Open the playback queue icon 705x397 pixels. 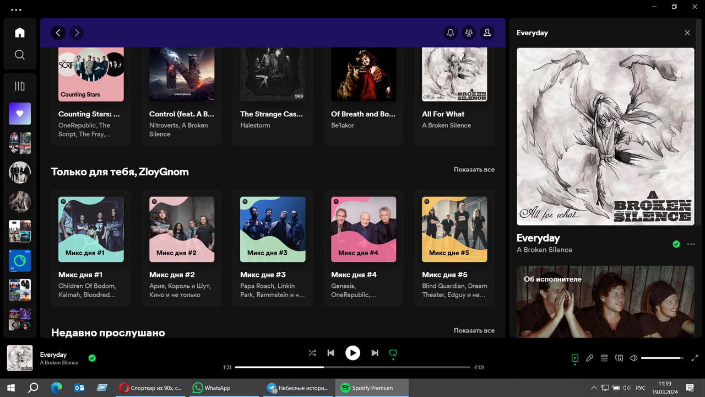pyautogui.click(x=604, y=358)
